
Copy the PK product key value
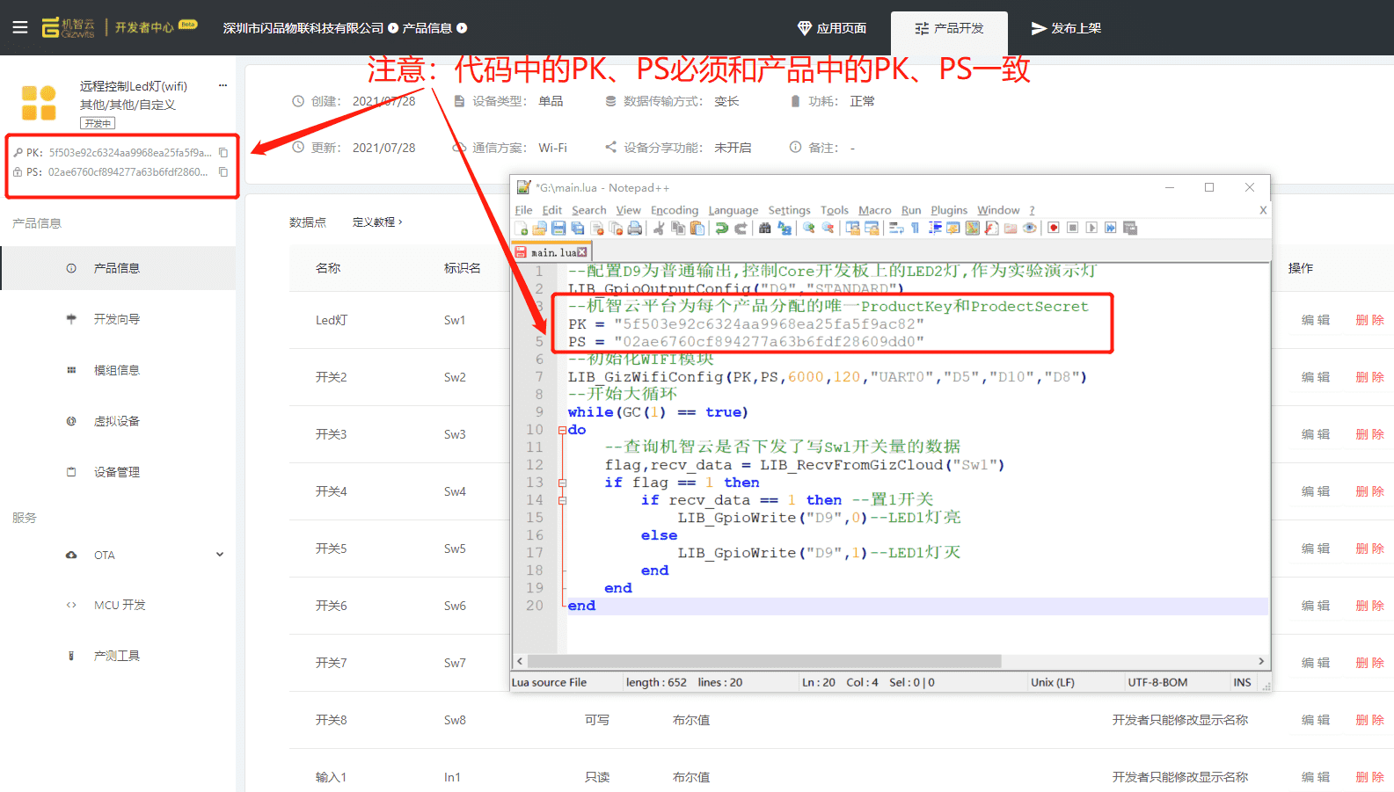tap(223, 152)
